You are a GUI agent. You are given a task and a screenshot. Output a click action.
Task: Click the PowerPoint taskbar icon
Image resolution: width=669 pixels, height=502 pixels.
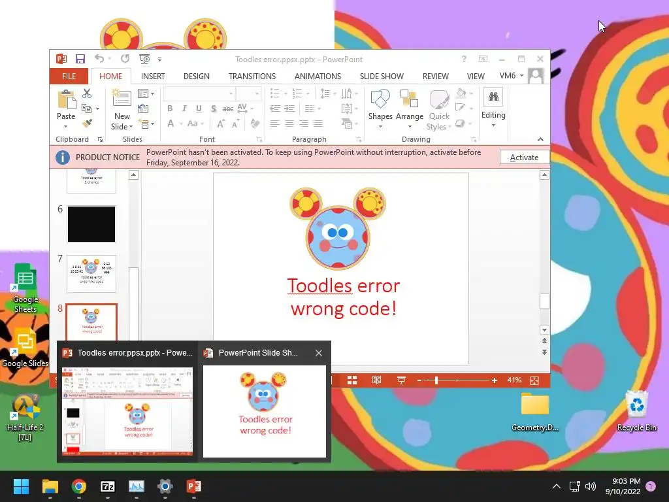193,486
